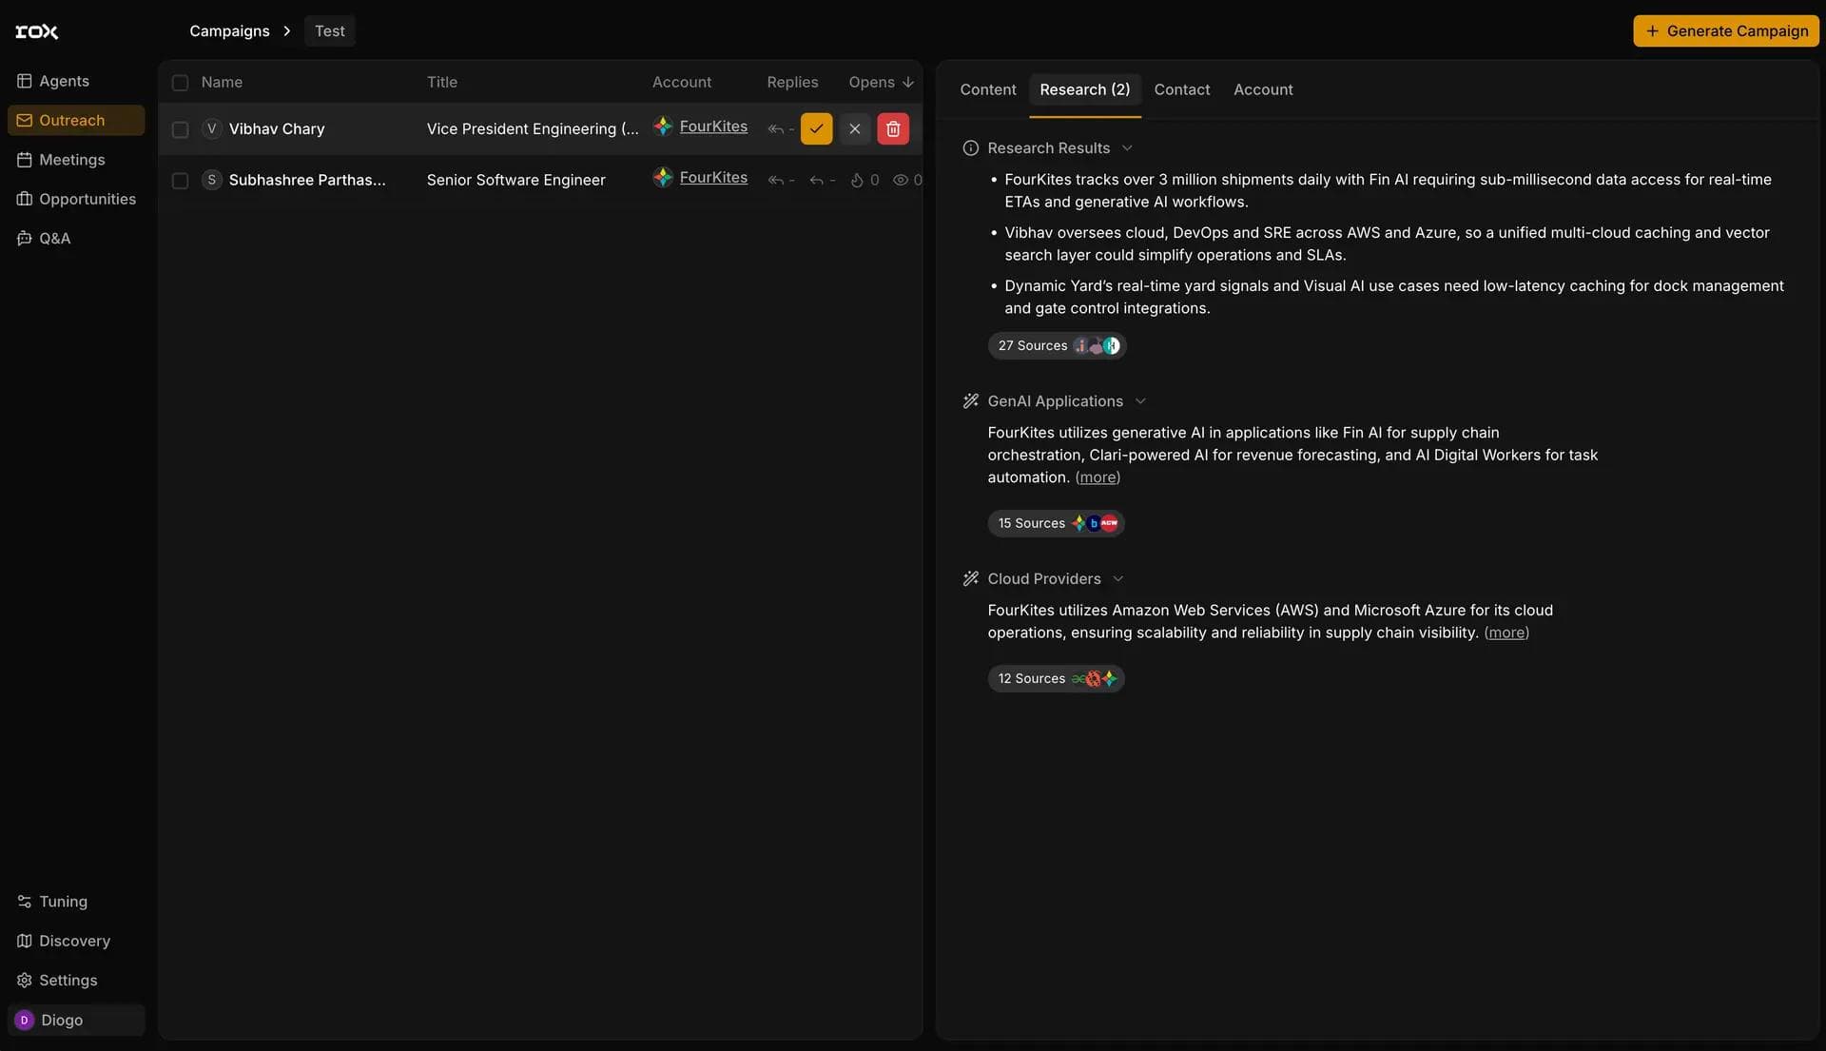Collapse the Research Results section

click(x=1128, y=147)
